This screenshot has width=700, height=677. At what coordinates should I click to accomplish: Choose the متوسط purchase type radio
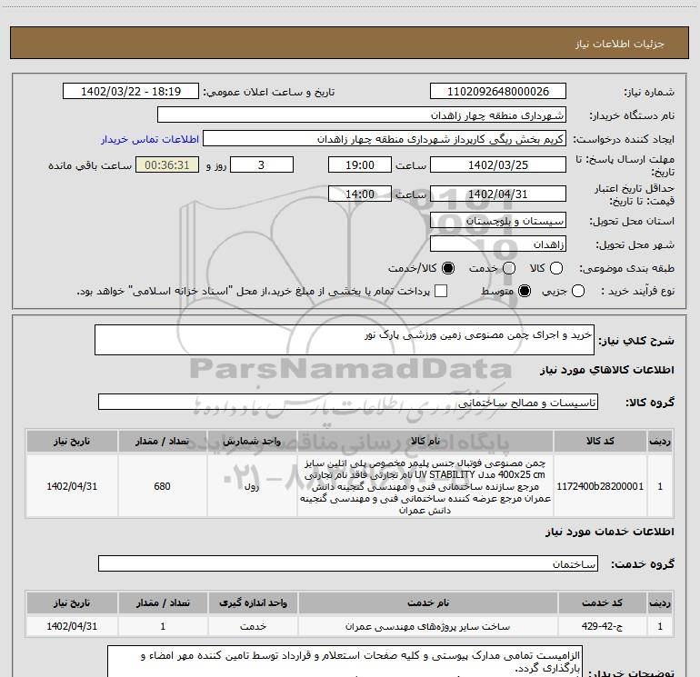pyautogui.click(x=525, y=292)
